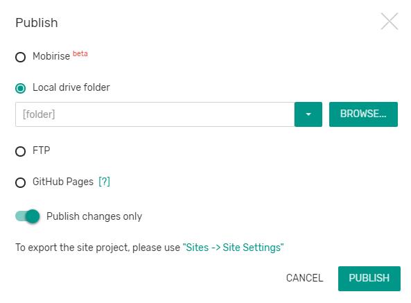
Task: Open the recent folders dropdown arrow
Action: click(308, 114)
